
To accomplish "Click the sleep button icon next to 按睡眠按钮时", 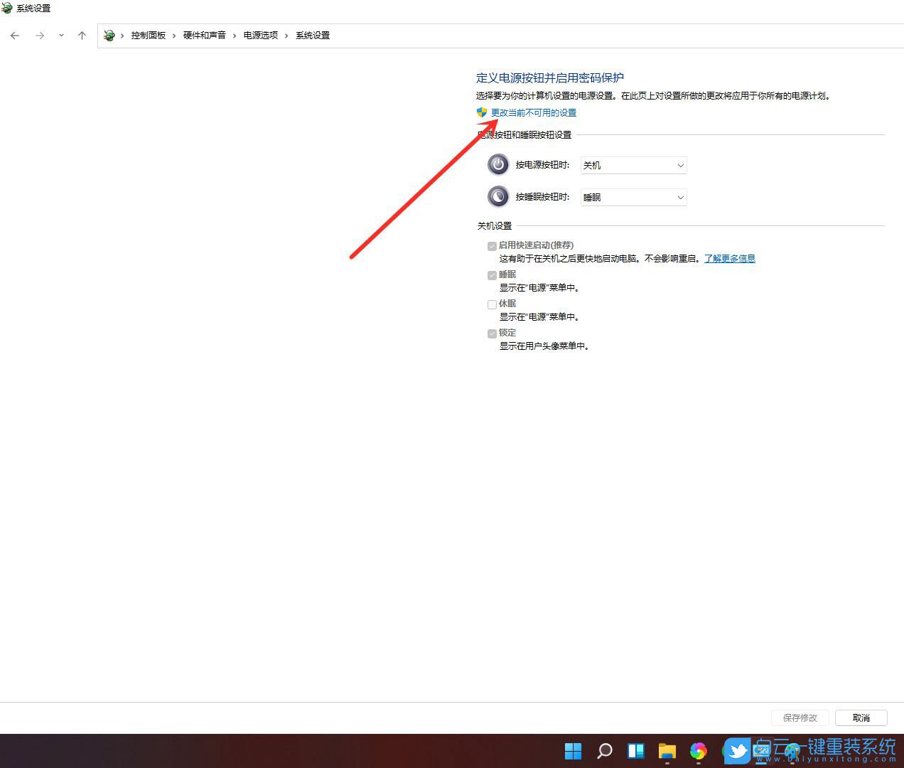I will point(498,196).
